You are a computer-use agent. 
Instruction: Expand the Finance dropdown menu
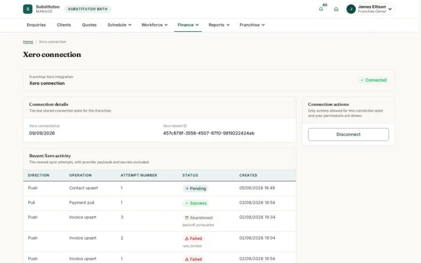click(x=188, y=25)
